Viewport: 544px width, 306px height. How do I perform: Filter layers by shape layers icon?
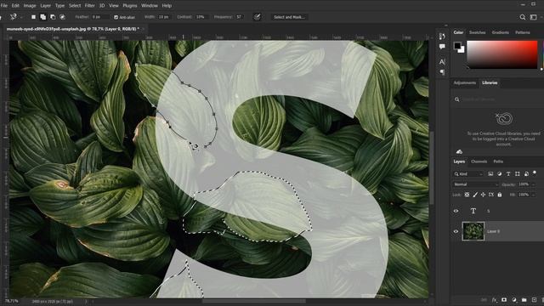pyautogui.click(x=518, y=173)
